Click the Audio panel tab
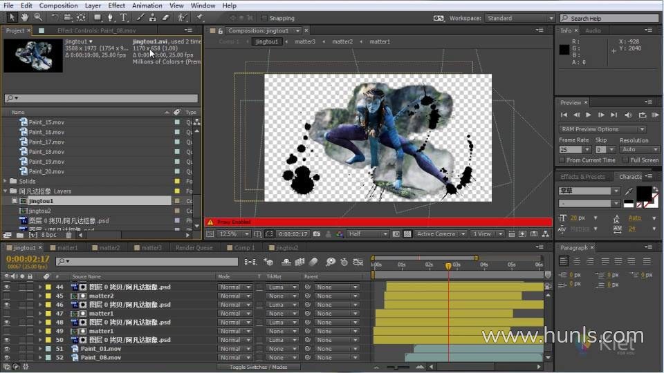 click(x=593, y=30)
